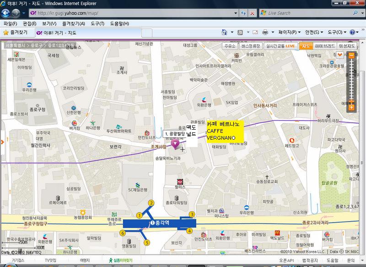Enable real-time traffic LIVE overlay
This screenshot has width=366, height=267.
coord(280,46)
